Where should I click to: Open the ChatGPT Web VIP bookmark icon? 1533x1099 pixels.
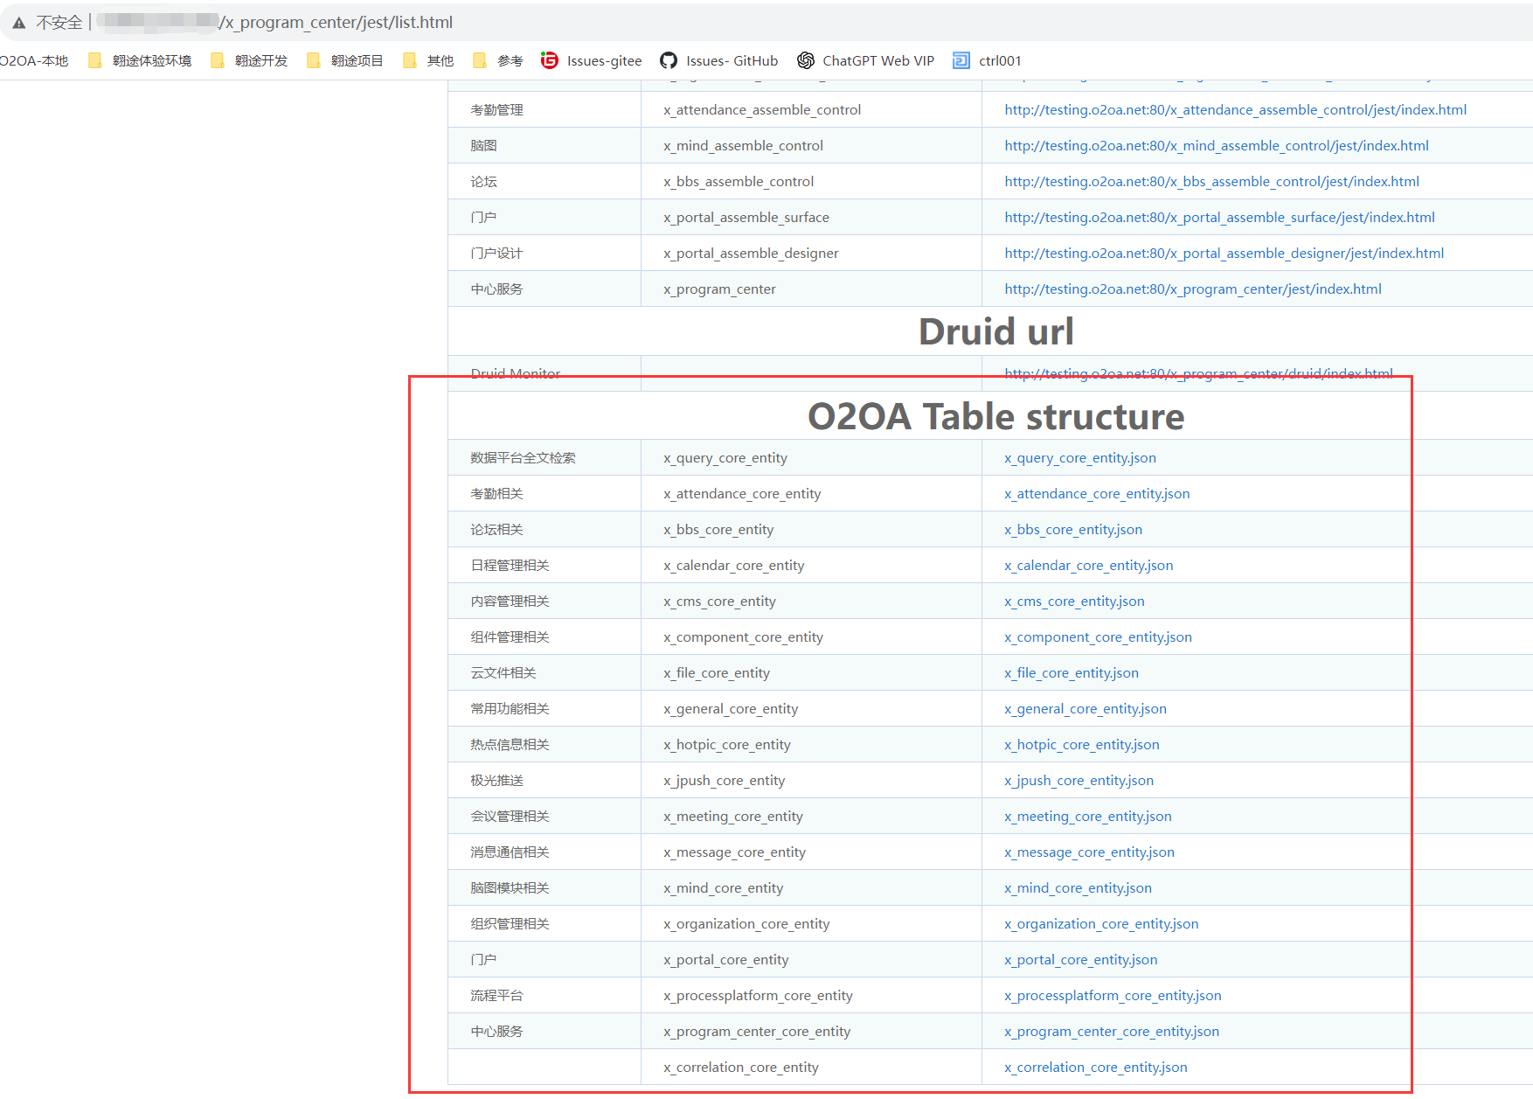806,60
